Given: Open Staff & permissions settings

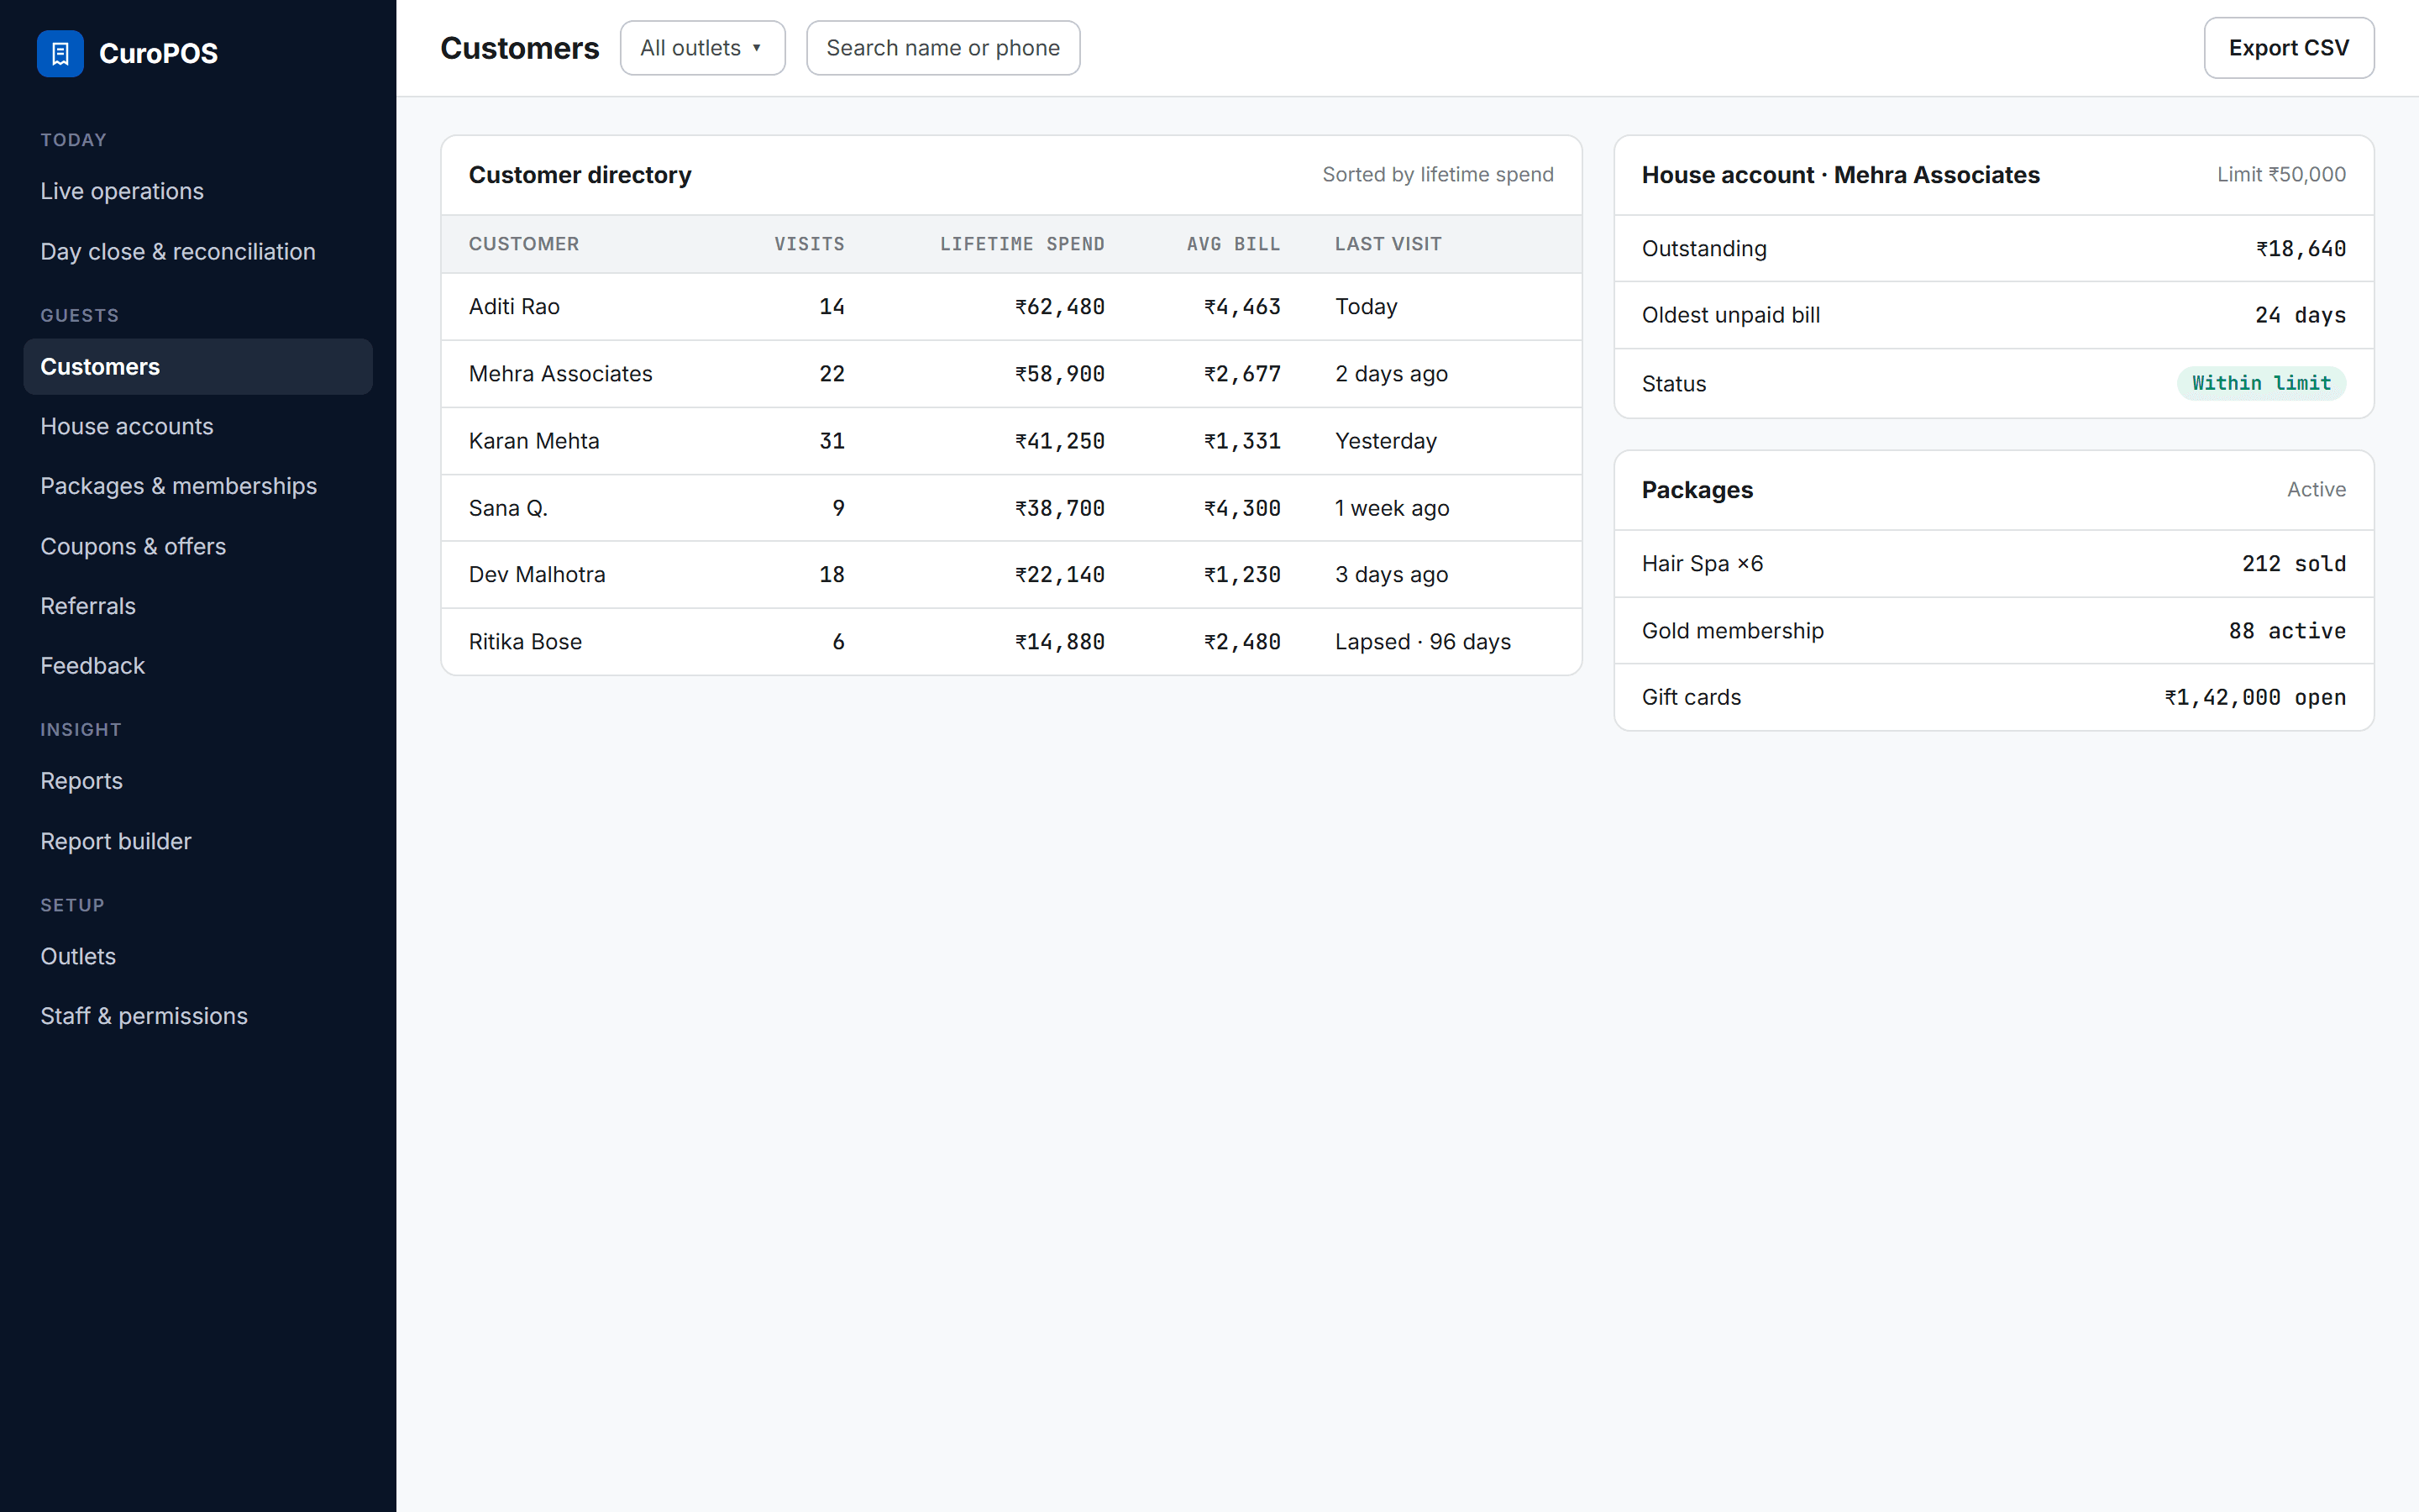Looking at the screenshot, I should pos(198,1016).
